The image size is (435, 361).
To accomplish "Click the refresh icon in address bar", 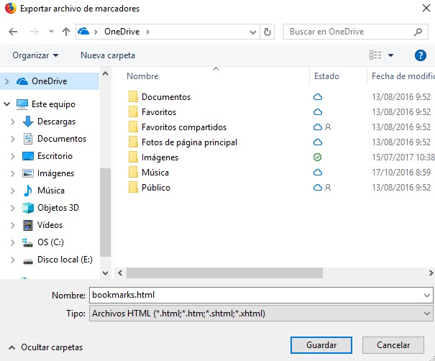I will pos(267,32).
